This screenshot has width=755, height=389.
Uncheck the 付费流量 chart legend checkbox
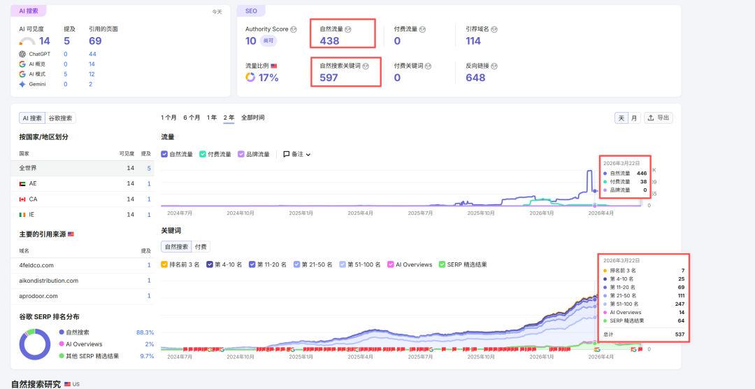pyautogui.click(x=203, y=154)
